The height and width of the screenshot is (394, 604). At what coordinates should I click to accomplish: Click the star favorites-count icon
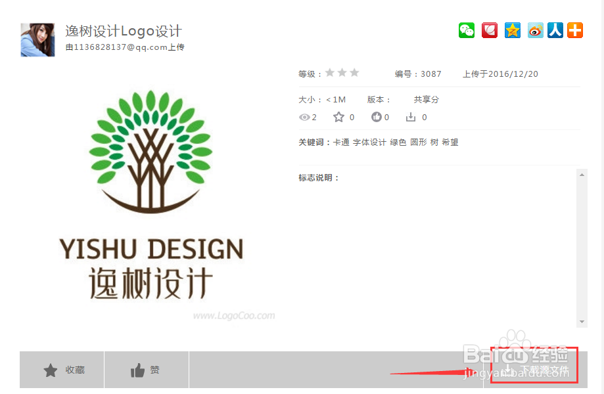tap(338, 117)
